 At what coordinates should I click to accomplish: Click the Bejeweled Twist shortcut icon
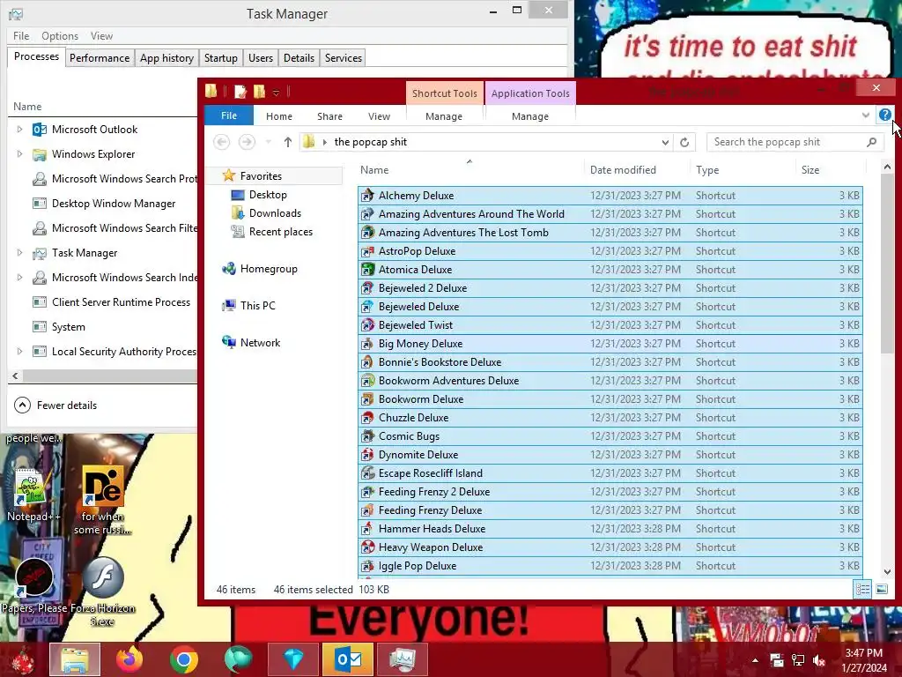coord(367,325)
